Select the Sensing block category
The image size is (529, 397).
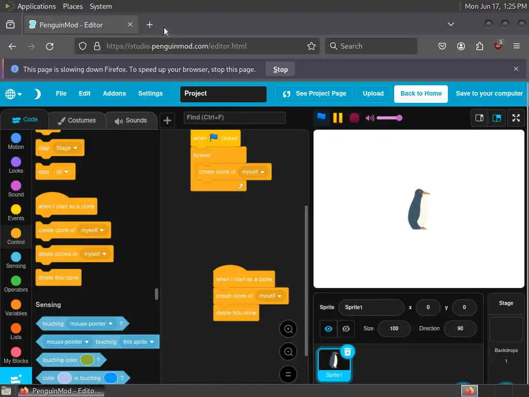point(16,261)
